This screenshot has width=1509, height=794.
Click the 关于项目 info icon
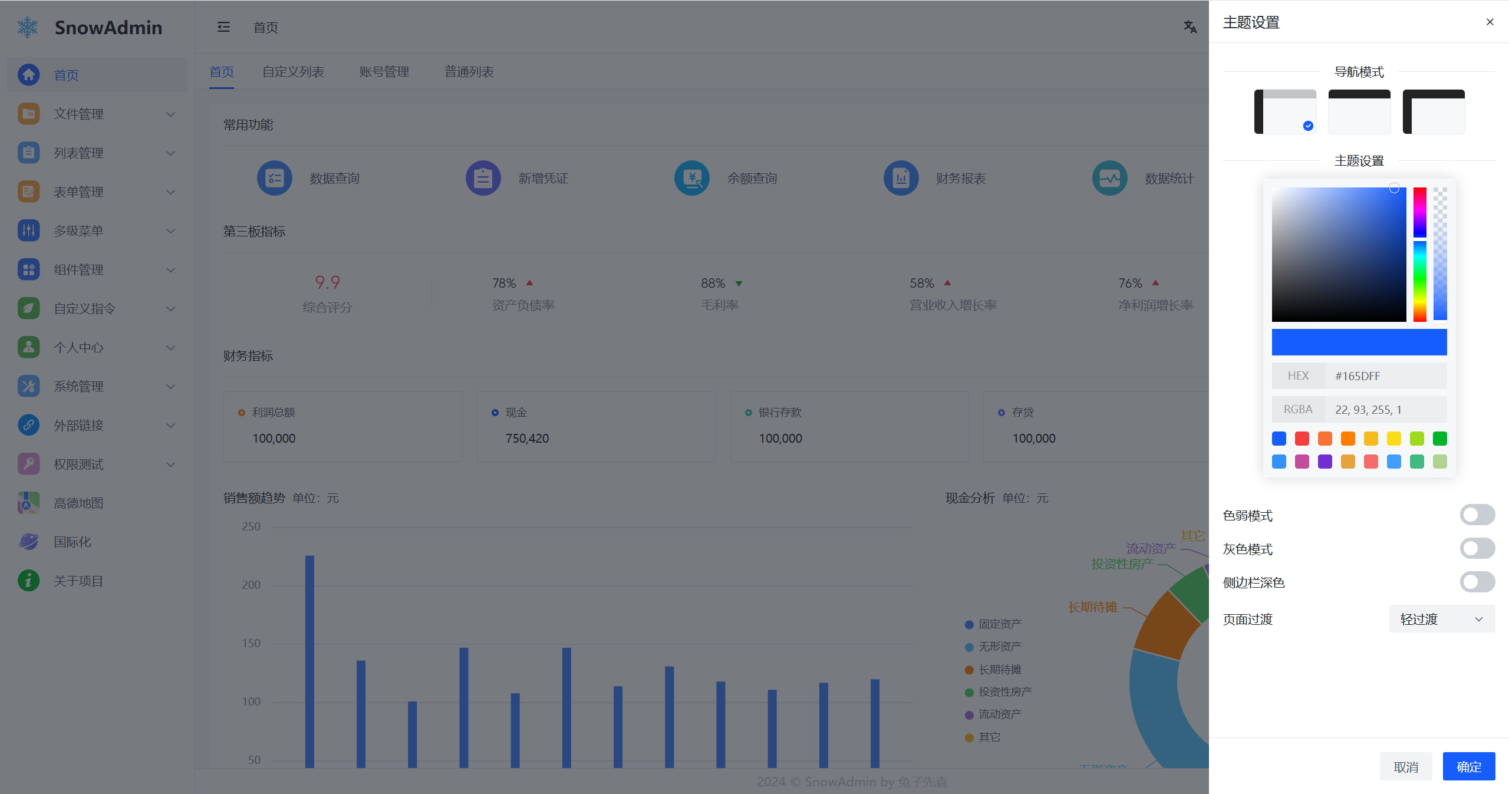click(x=28, y=581)
